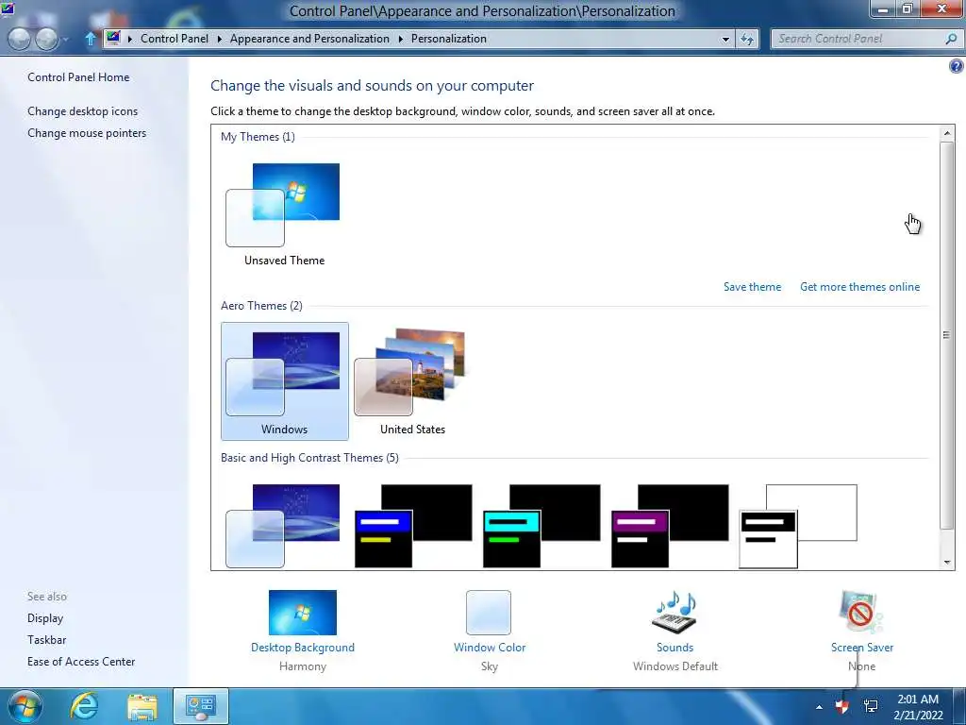Click Control Panel breadcrumb

(x=175, y=38)
